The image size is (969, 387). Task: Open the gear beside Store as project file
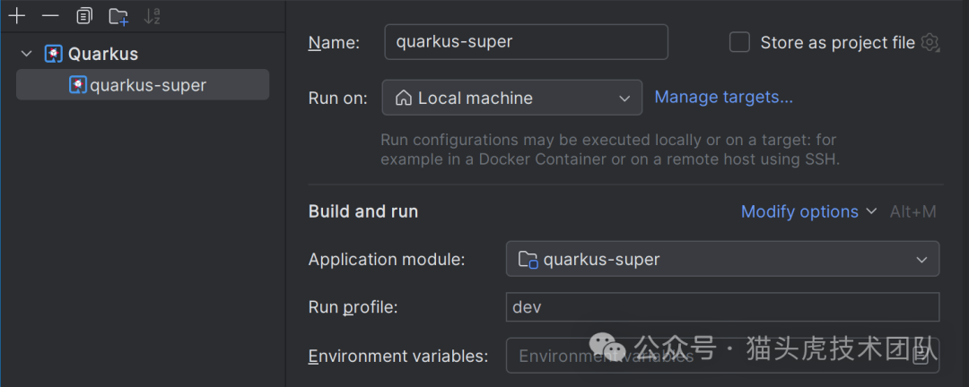(x=930, y=42)
